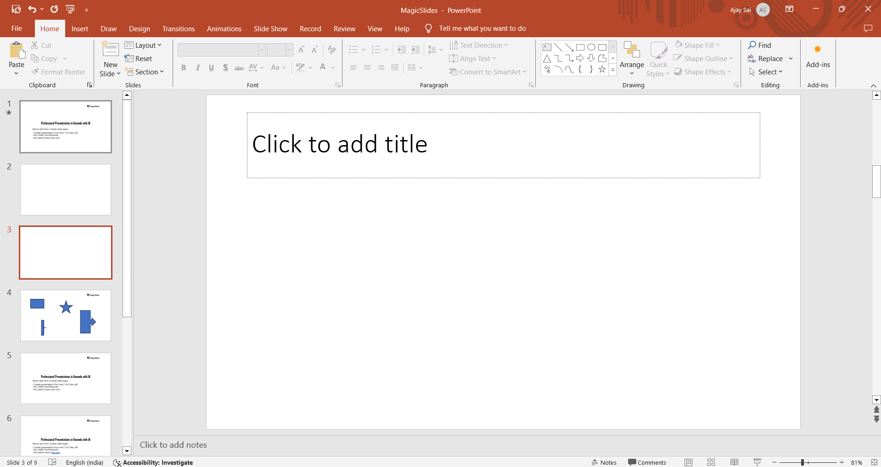The height and width of the screenshot is (467, 881).
Task: Click the zoom slider handle
Action: tap(802, 462)
